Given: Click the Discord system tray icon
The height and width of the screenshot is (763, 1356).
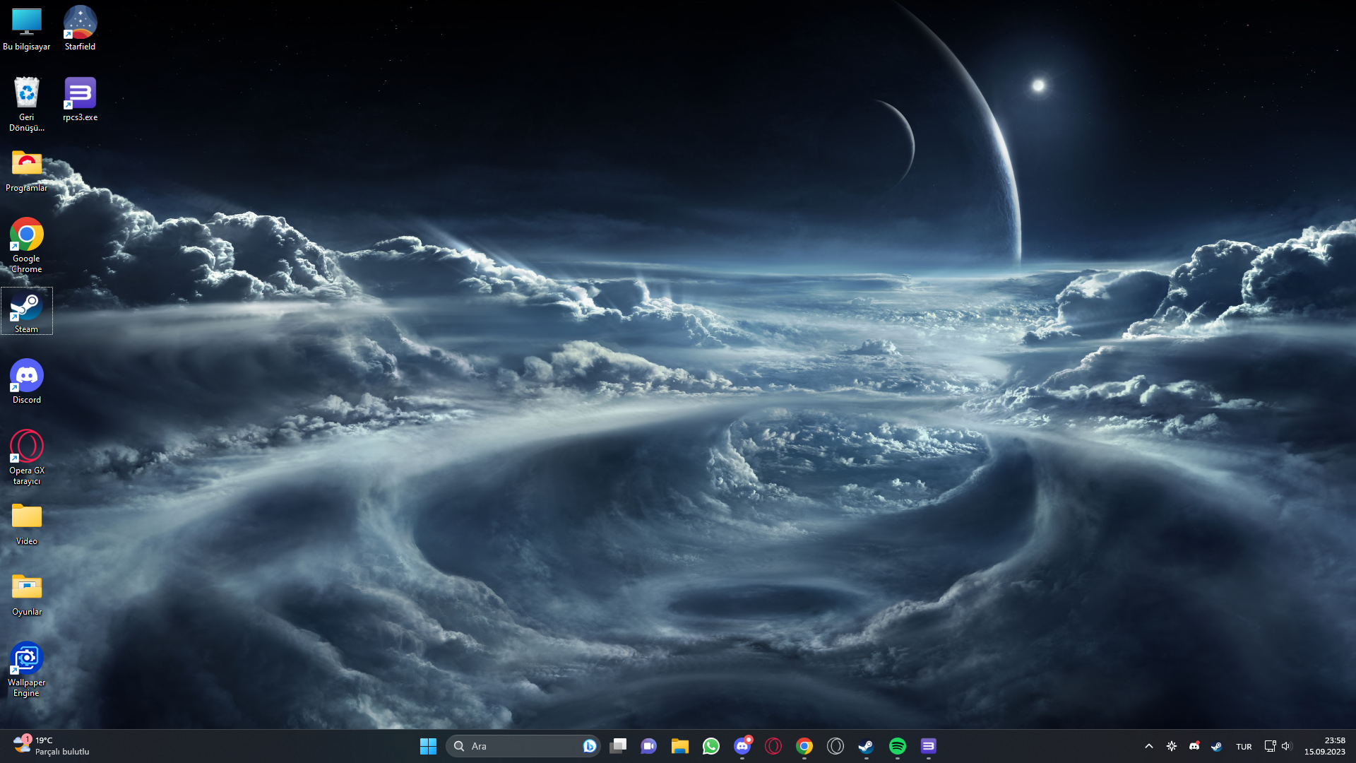Looking at the screenshot, I should pyautogui.click(x=1194, y=746).
